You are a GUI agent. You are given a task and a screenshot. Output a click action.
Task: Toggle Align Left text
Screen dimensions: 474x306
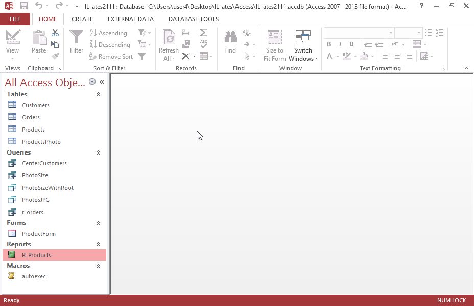(x=386, y=56)
